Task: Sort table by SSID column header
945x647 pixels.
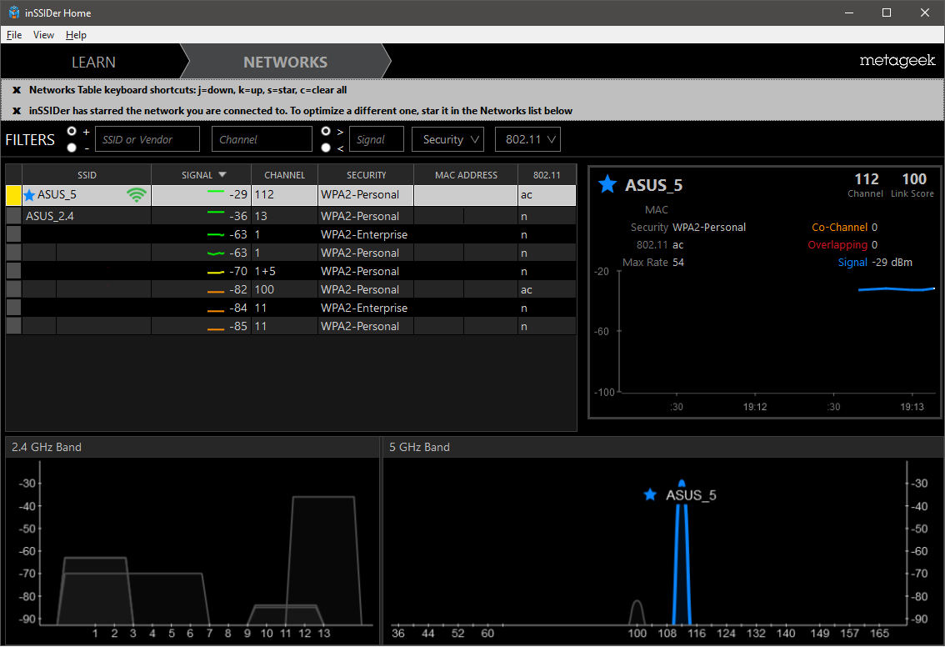Action: click(x=87, y=175)
